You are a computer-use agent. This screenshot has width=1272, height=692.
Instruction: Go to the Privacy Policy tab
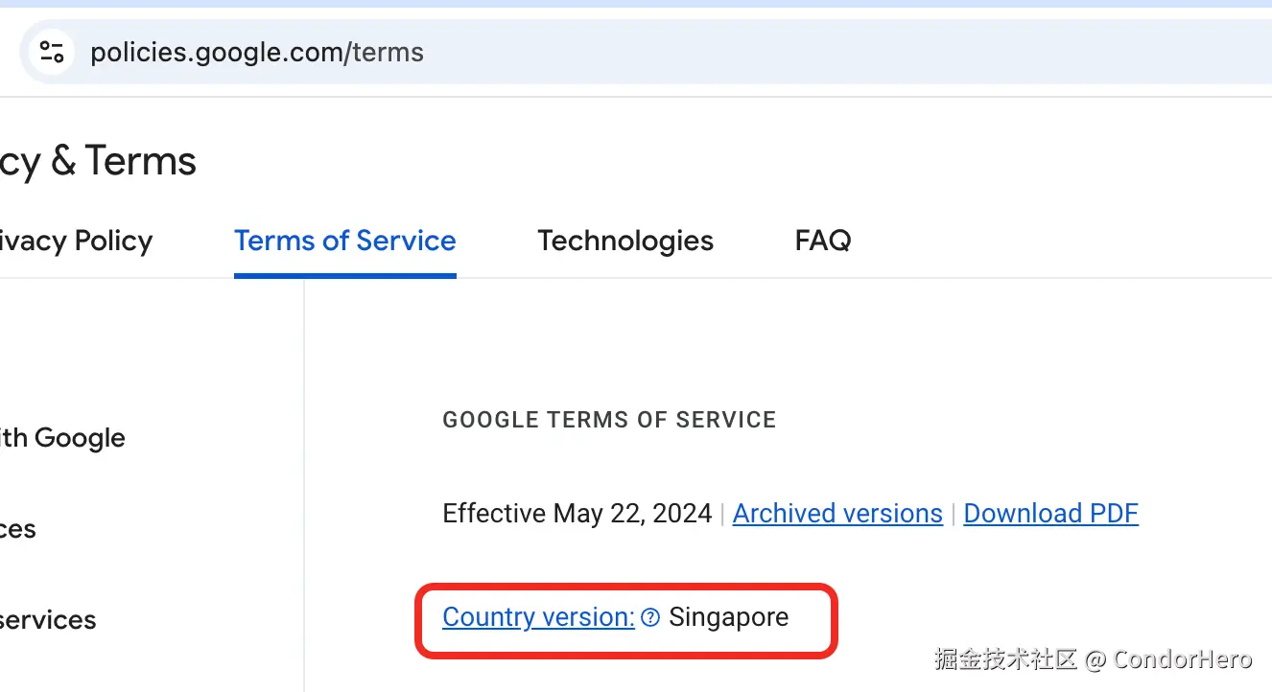click(77, 241)
